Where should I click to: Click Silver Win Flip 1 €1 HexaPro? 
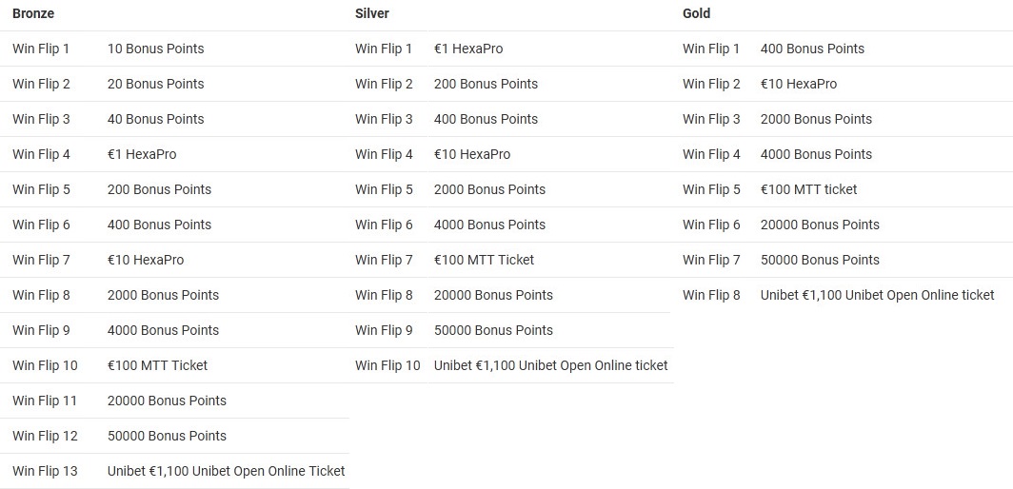point(468,49)
